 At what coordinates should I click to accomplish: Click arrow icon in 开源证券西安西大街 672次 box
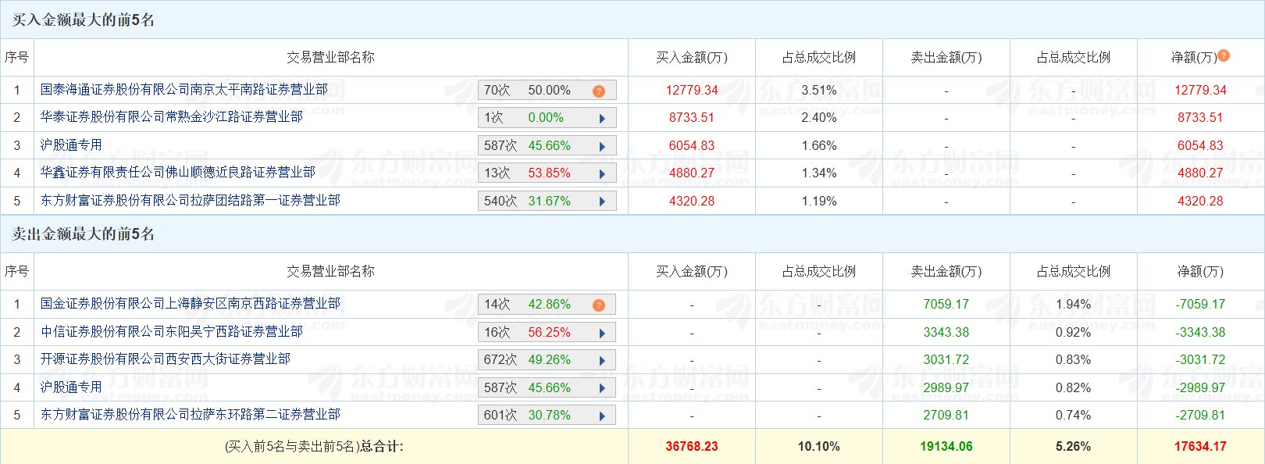pyautogui.click(x=602, y=360)
